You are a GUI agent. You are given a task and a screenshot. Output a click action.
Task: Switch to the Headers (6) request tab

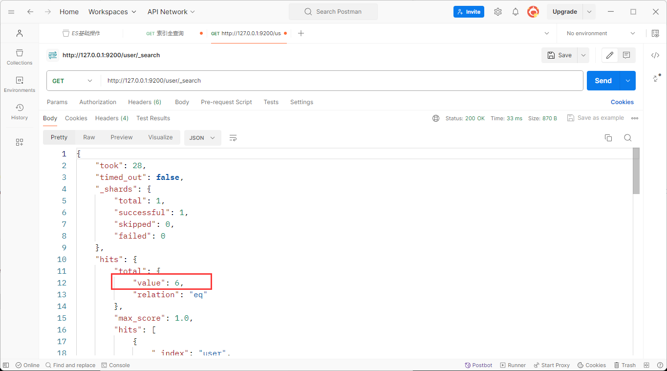(145, 102)
